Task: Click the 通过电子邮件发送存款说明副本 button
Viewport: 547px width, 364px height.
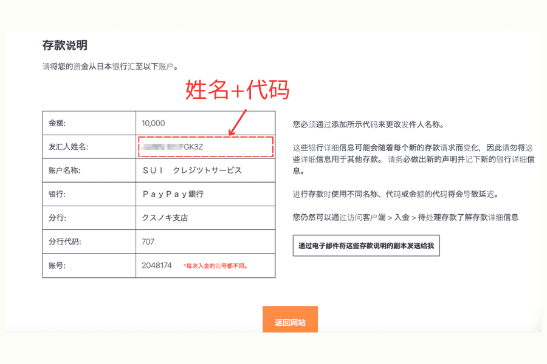Action: [367, 245]
